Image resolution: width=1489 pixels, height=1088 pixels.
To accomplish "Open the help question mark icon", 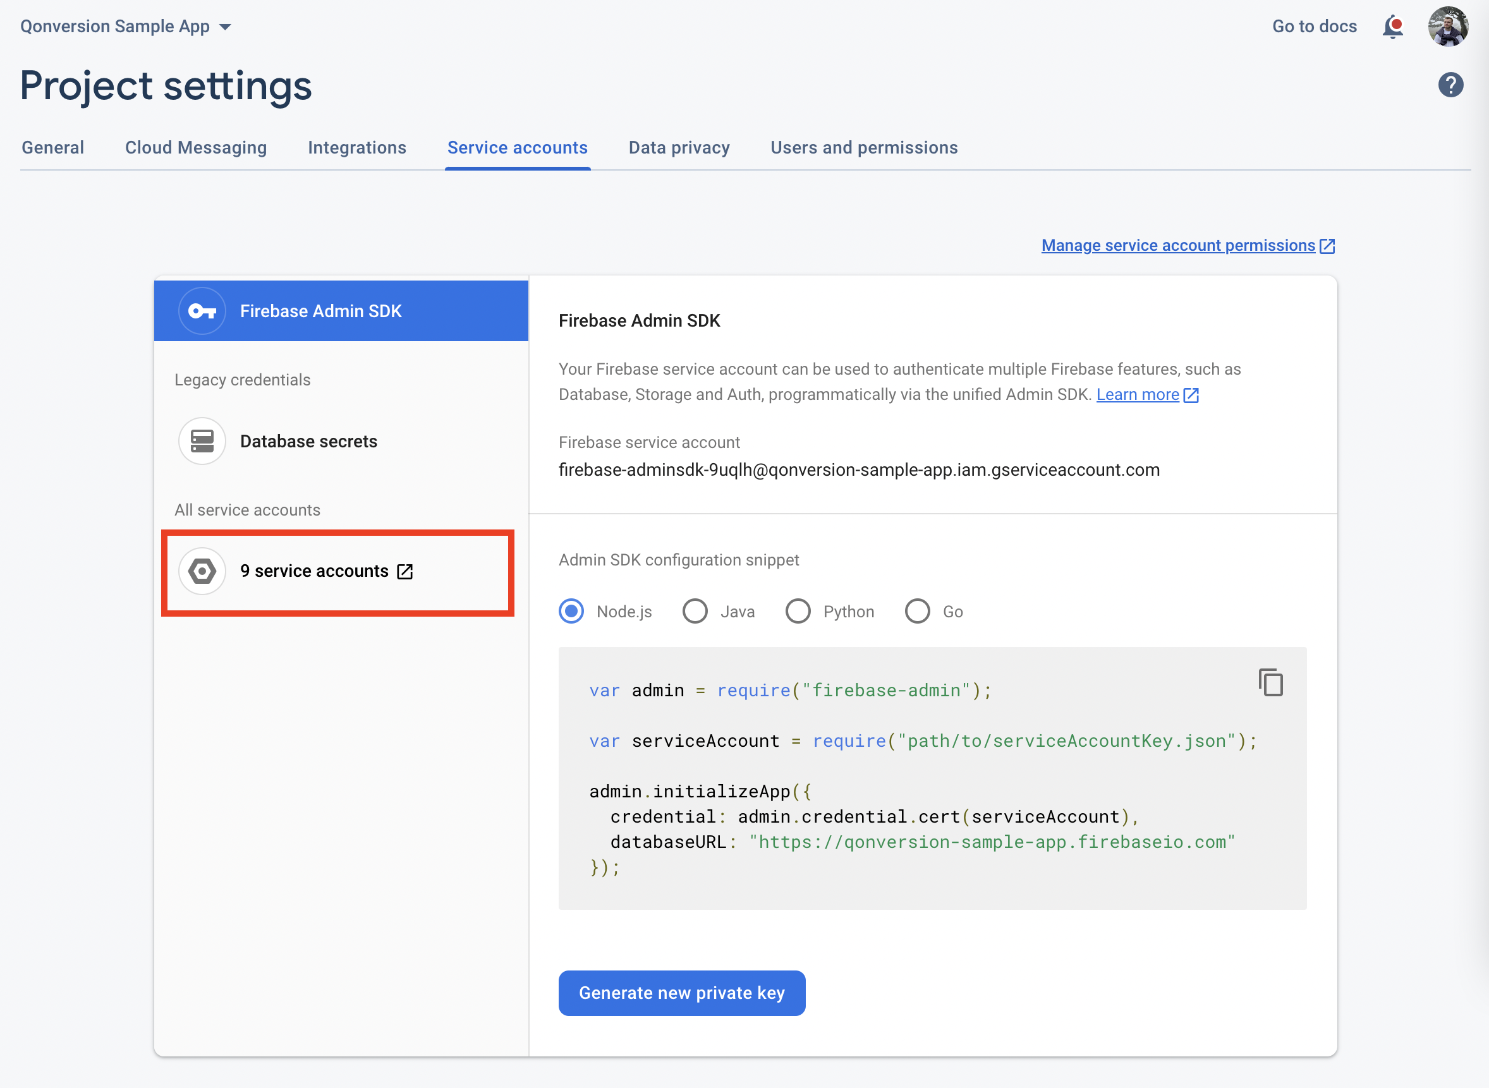I will click(1450, 85).
